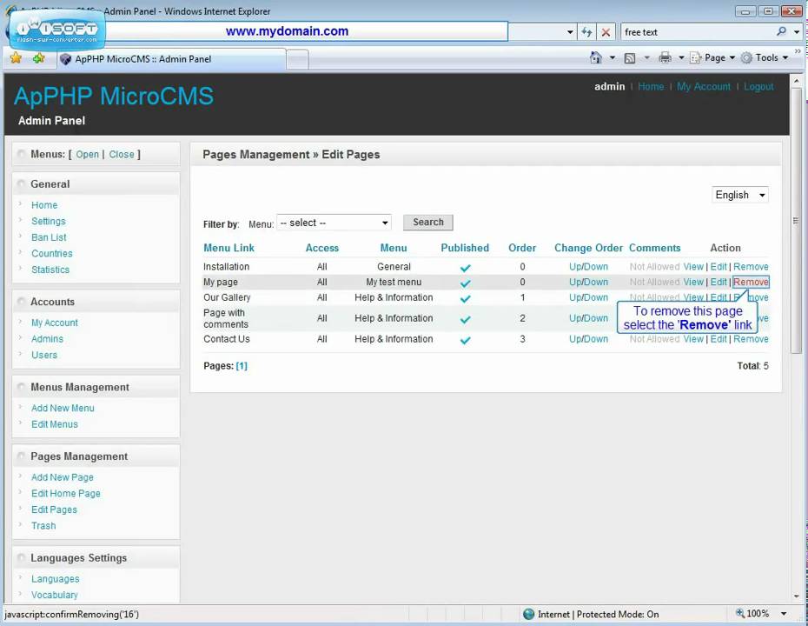
Task: Click the Refresh button beside the address bar
Action: 586,32
